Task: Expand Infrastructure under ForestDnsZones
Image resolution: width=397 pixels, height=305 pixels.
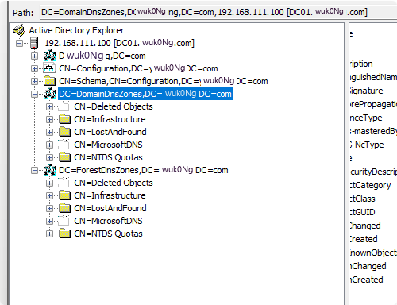Action: 49,195
